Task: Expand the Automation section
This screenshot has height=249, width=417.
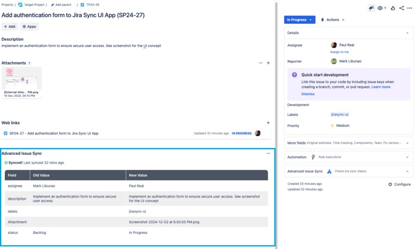Action: pyautogui.click(x=349, y=157)
